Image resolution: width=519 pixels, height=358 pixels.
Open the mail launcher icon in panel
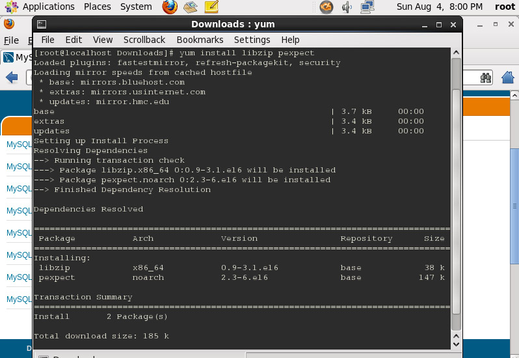click(191, 7)
